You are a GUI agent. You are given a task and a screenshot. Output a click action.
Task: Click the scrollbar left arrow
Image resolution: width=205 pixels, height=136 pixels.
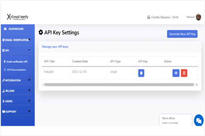tap(43, 85)
